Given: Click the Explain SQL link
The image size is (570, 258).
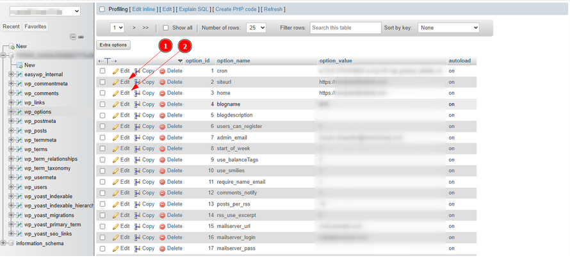Looking at the screenshot, I should tap(194, 9).
